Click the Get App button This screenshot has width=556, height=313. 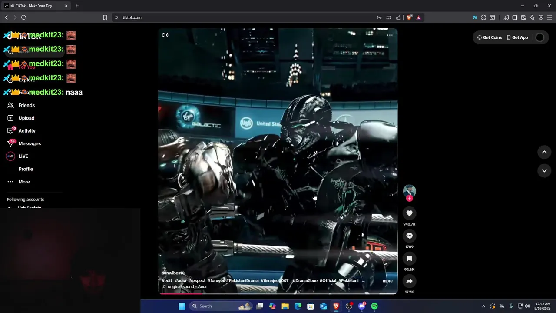point(517,37)
